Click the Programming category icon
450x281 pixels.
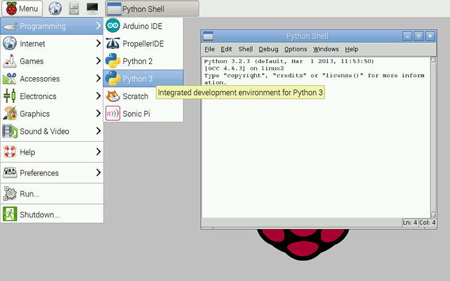[10, 26]
